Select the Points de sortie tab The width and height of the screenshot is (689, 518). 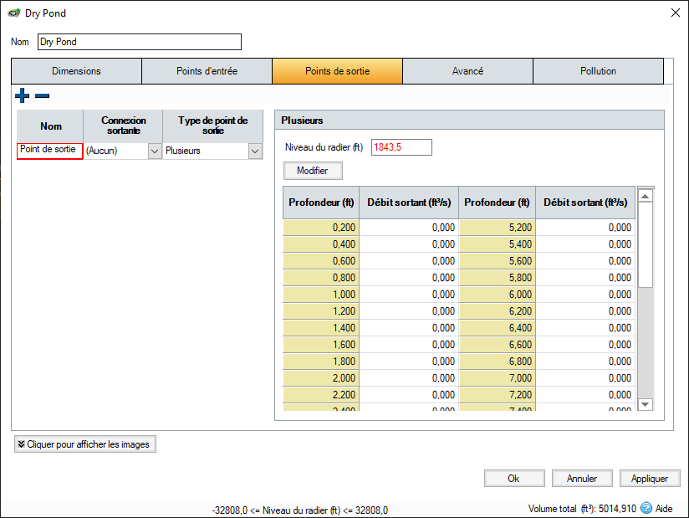click(338, 71)
